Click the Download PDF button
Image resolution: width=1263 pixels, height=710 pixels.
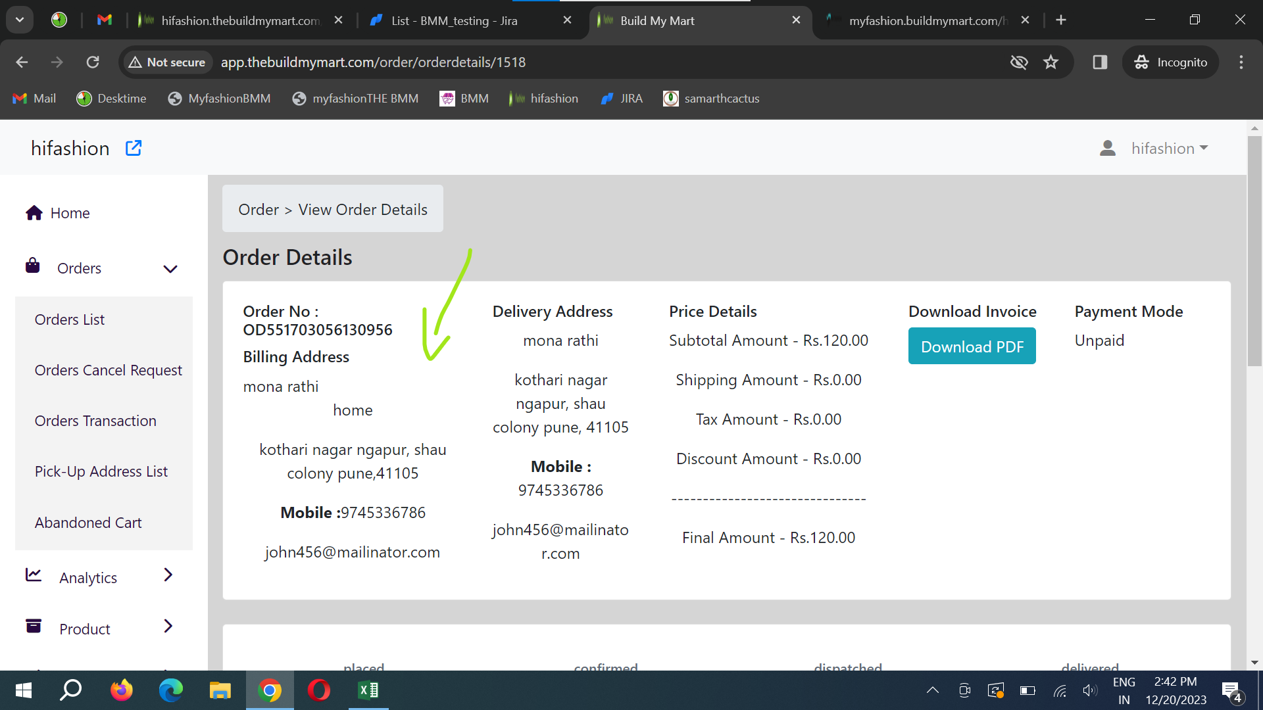[x=972, y=346]
